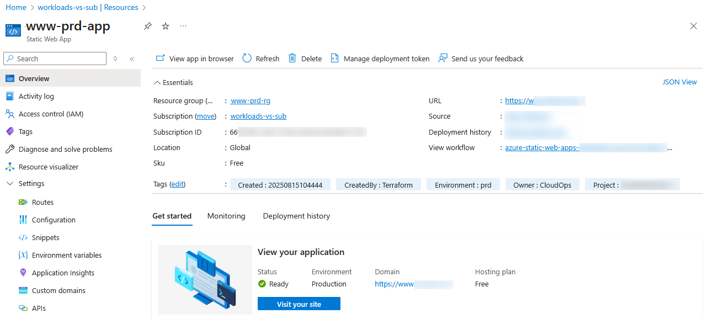
Task: Click inside the sidebar Search field
Action: tap(55, 59)
